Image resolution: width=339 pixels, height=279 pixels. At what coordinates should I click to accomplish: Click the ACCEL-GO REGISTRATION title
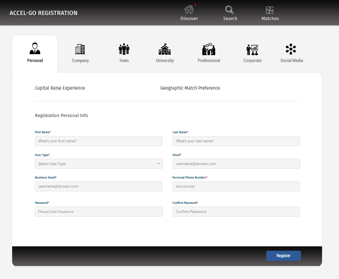pos(44,13)
